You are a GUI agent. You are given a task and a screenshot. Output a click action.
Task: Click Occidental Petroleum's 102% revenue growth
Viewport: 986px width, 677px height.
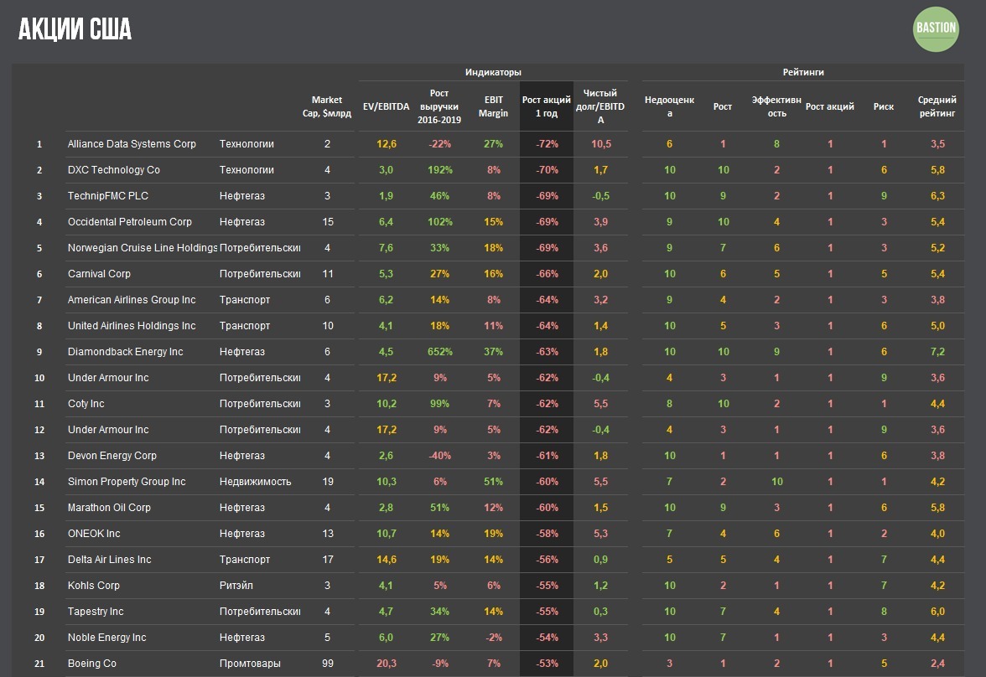[439, 222]
